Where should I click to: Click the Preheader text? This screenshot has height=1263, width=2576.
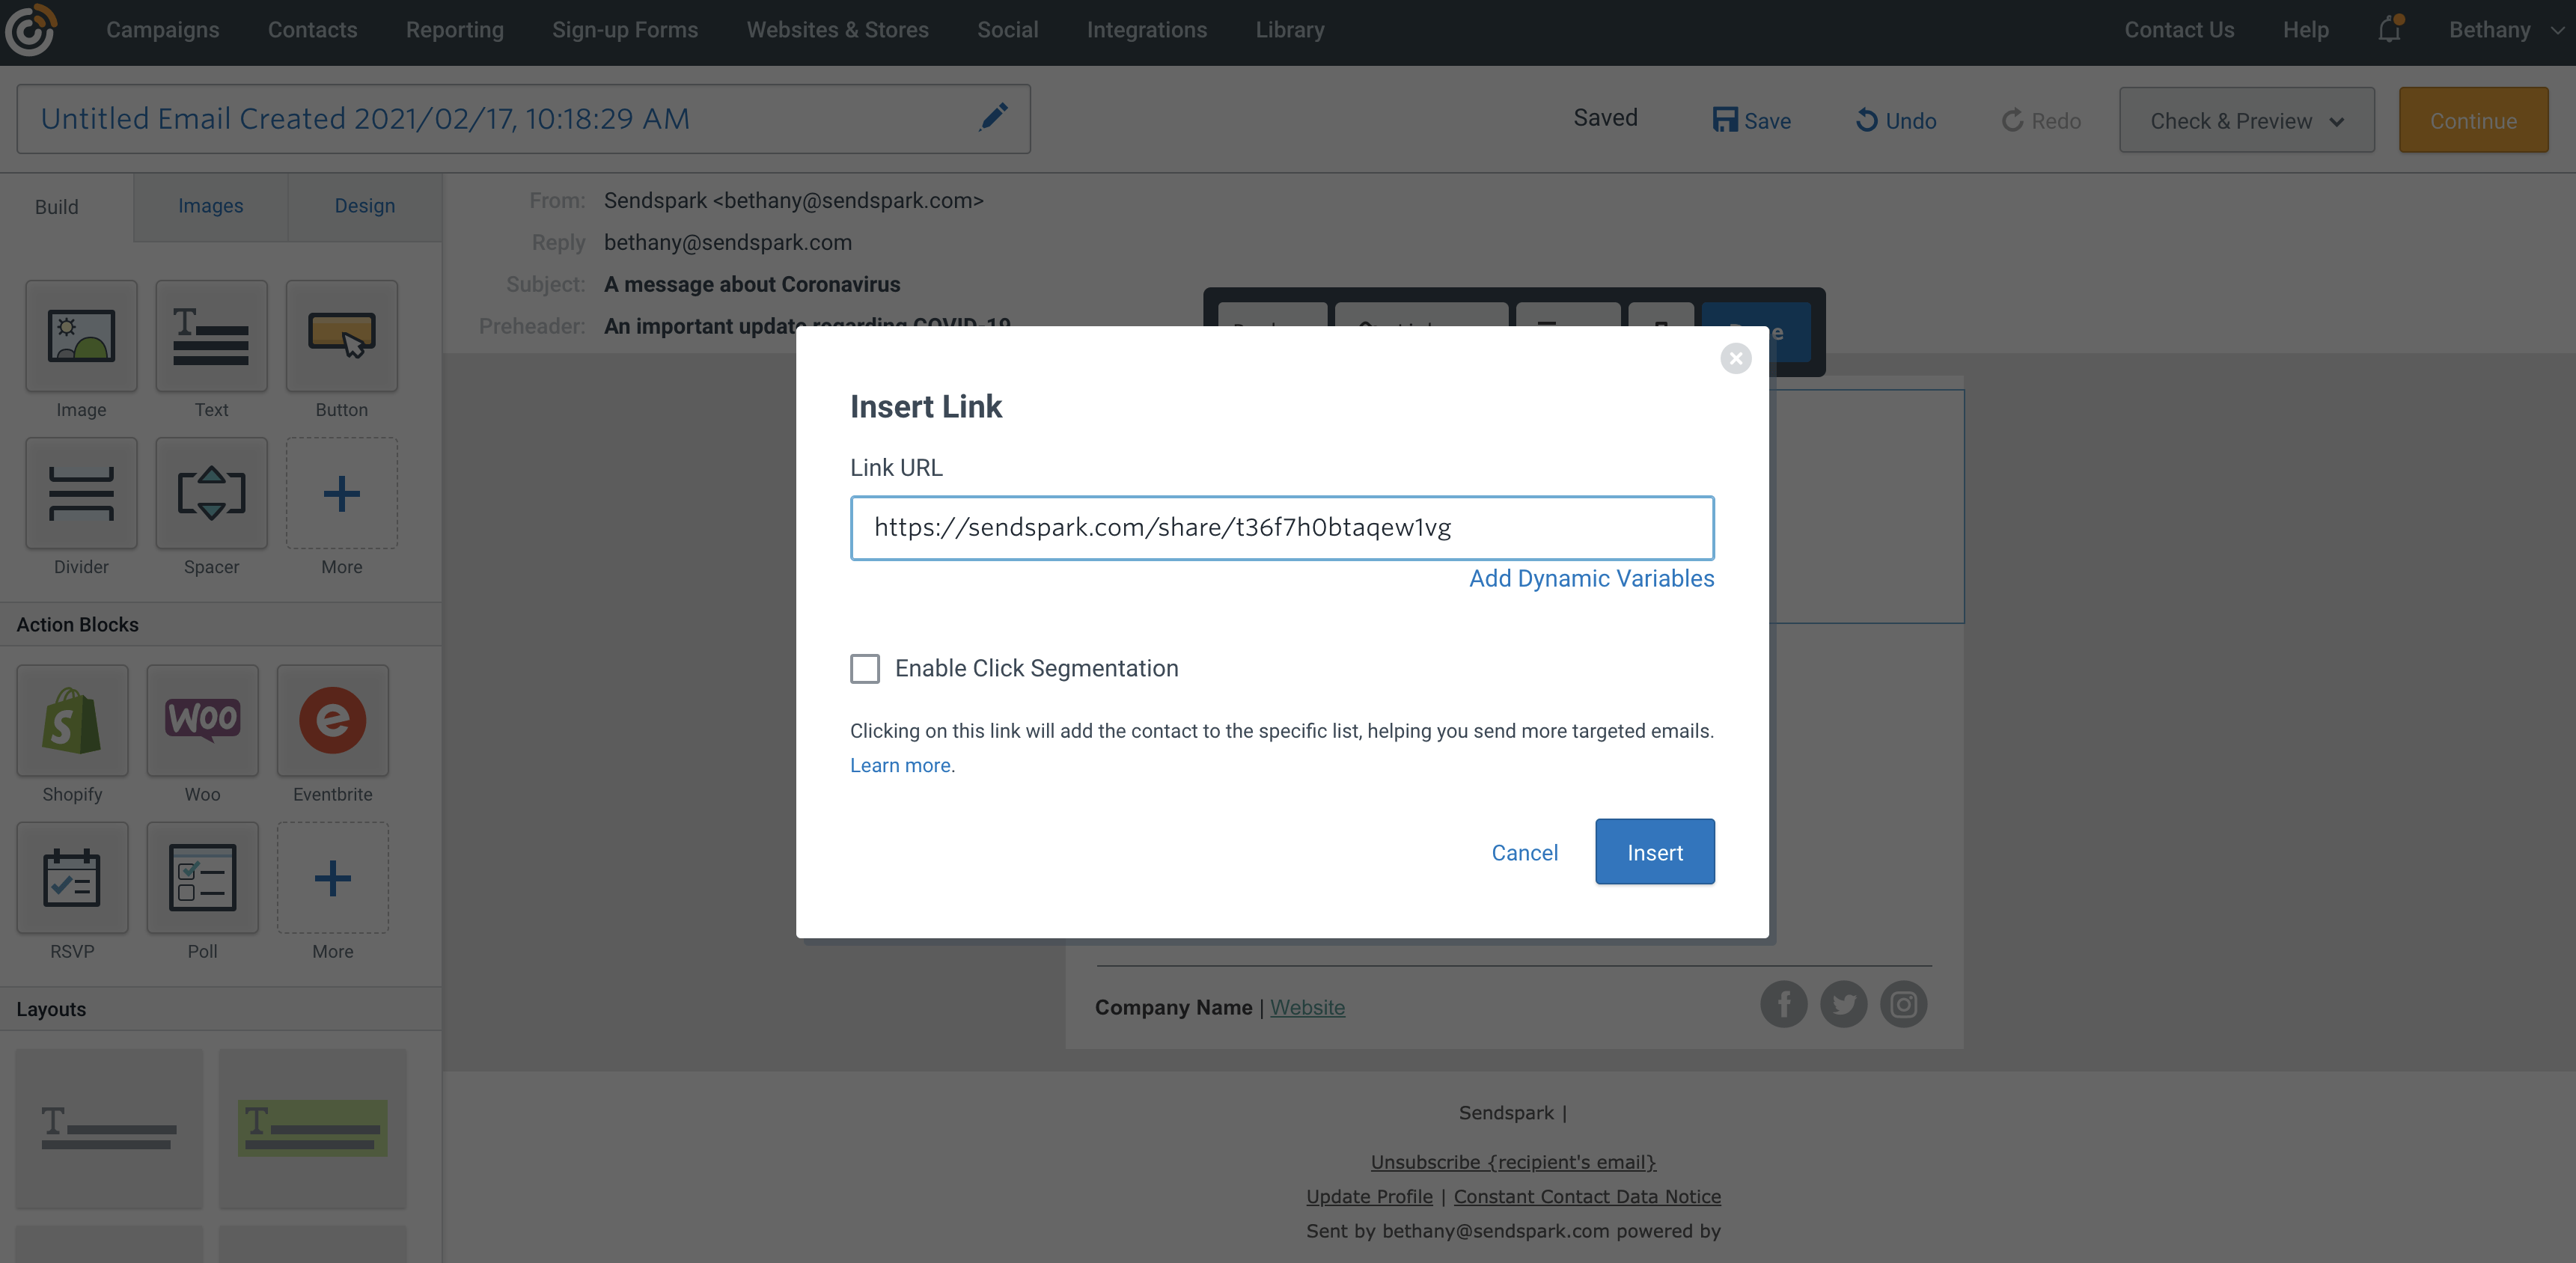(x=806, y=325)
